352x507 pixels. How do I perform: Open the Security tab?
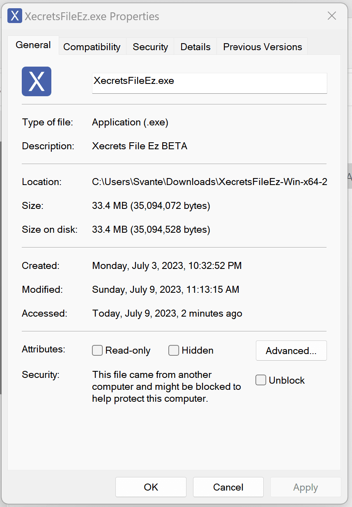pos(150,46)
